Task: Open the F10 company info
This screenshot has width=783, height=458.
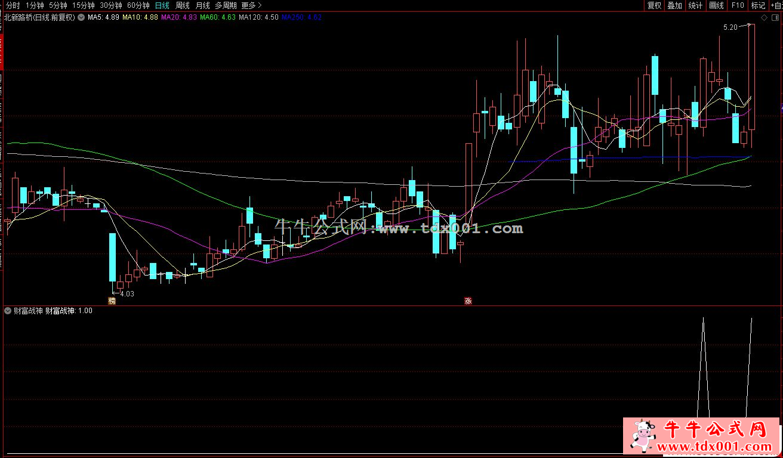Action: pos(738,5)
